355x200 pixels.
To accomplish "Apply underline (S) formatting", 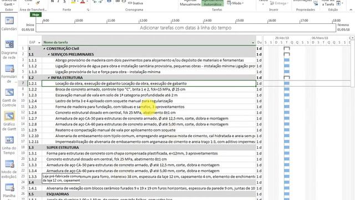I will coord(64,2).
